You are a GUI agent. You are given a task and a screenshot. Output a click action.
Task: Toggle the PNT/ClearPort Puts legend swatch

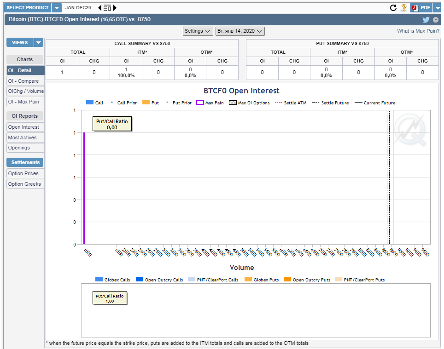pyautogui.click(x=339, y=280)
